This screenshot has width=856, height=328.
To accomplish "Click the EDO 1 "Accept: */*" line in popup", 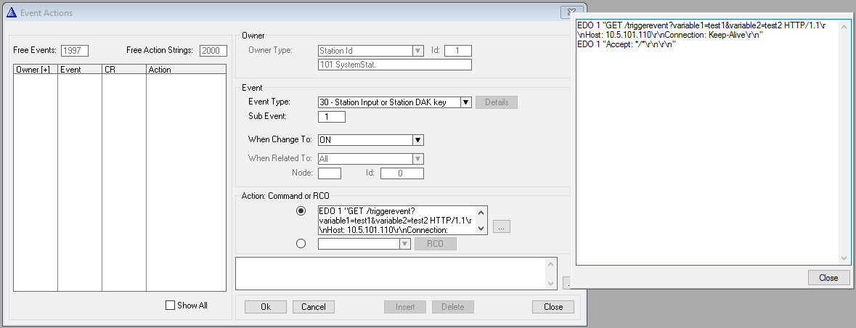I will [627, 45].
